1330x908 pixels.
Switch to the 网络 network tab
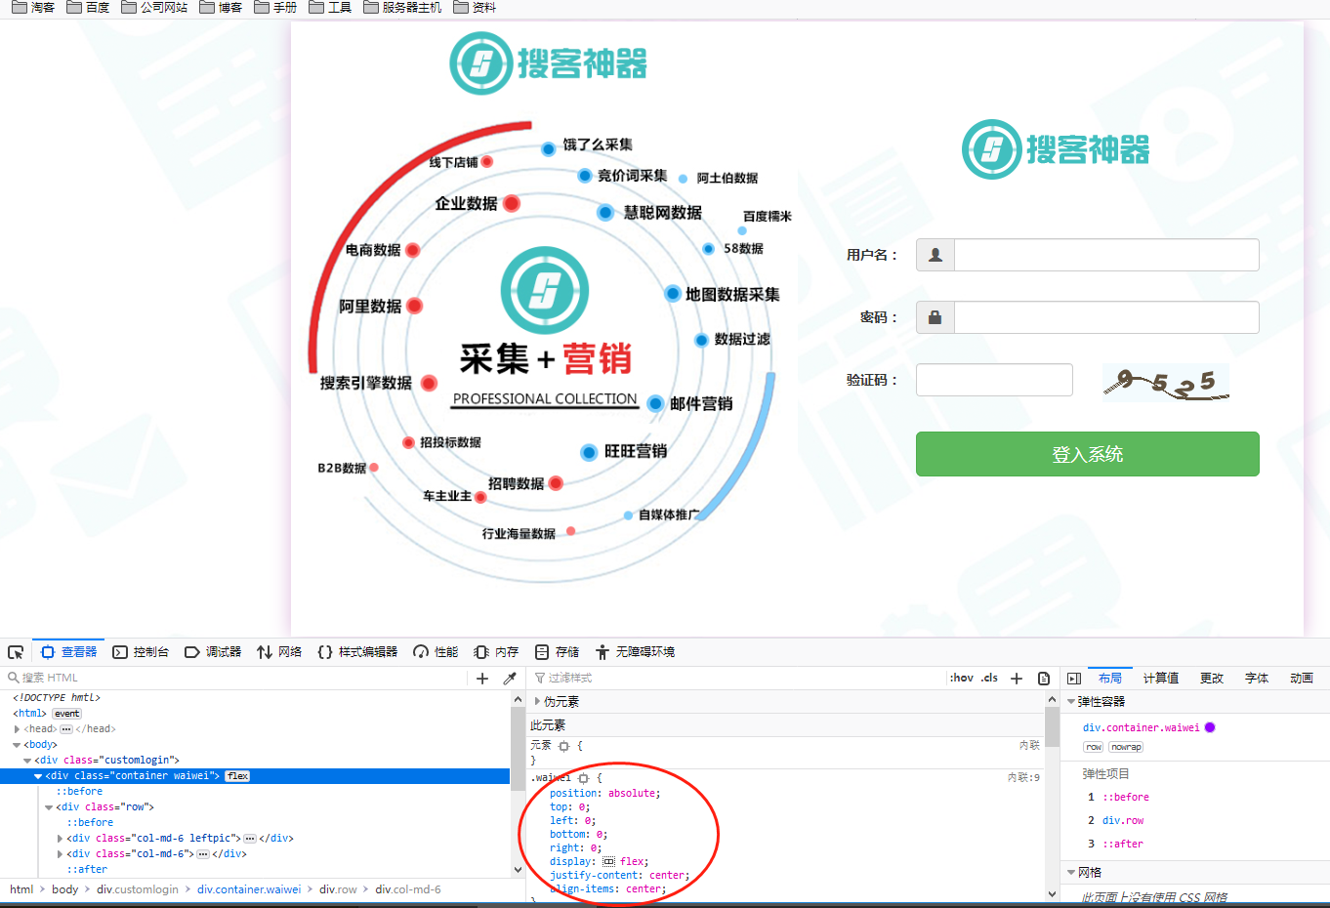tap(279, 652)
